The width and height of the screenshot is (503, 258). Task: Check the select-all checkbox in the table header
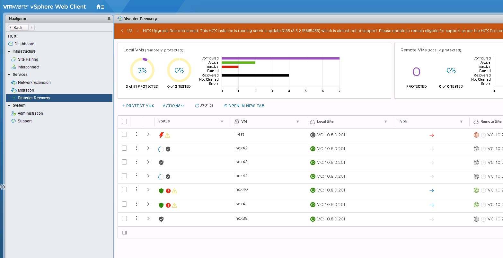[x=124, y=121]
